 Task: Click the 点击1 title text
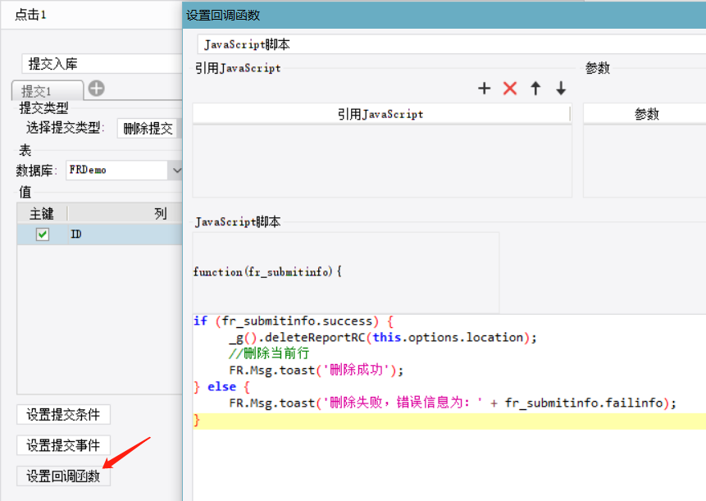[x=30, y=15]
